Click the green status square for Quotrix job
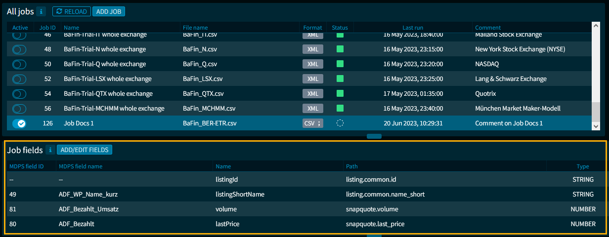The image size is (609, 237). coord(340,94)
